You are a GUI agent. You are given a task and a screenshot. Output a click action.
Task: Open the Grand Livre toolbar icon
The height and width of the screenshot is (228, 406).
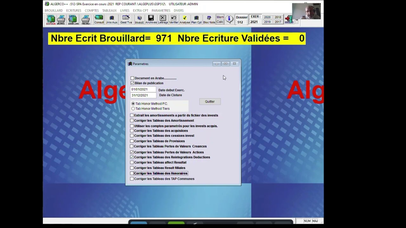click(73, 20)
